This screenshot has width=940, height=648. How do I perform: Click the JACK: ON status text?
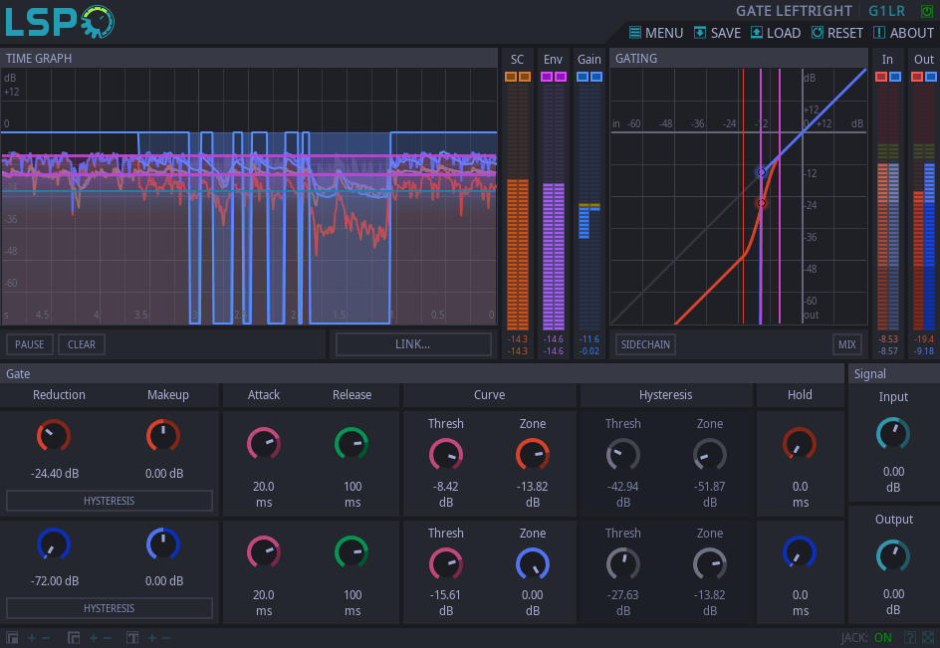(866, 638)
